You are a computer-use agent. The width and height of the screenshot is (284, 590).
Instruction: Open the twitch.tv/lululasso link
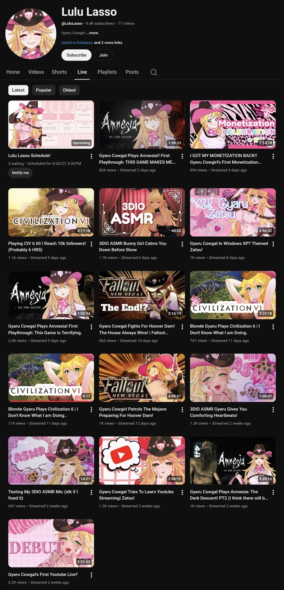(77, 43)
